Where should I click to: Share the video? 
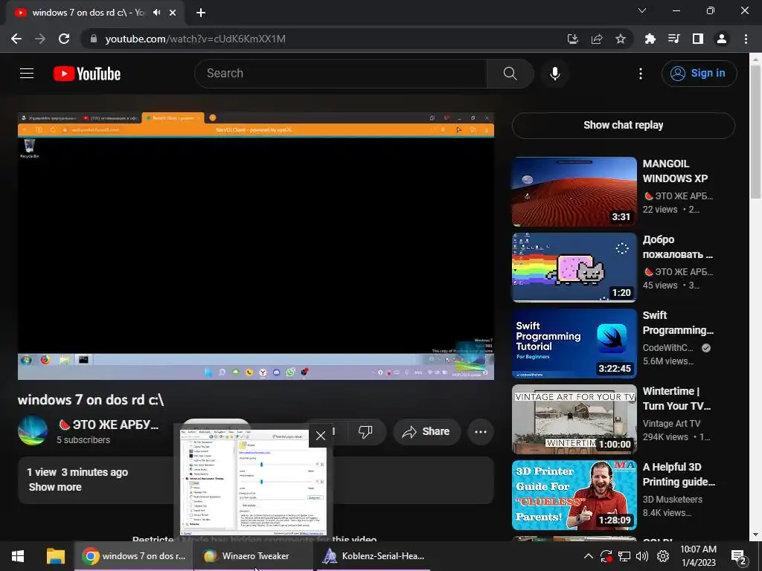pyautogui.click(x=426, y=432)
